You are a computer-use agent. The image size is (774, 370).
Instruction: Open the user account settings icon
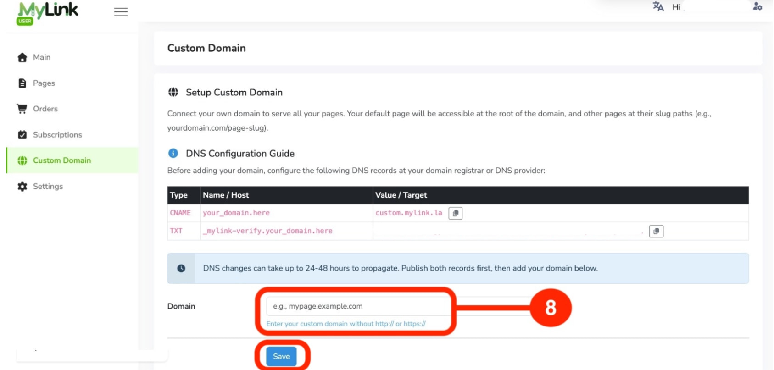[x=757, y=6]
